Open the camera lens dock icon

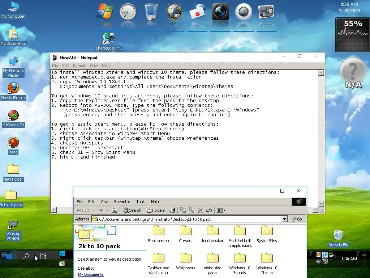[220, 12]
